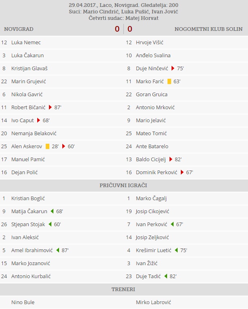Click green arrow next to Duje Tadić
The height and width of the screenshot is (309, 248).
click(165, 276)
